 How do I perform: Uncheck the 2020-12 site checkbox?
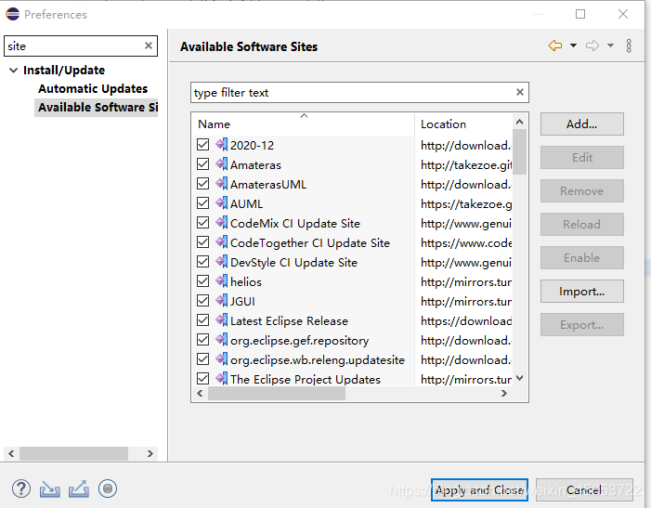tap(202, 145)
